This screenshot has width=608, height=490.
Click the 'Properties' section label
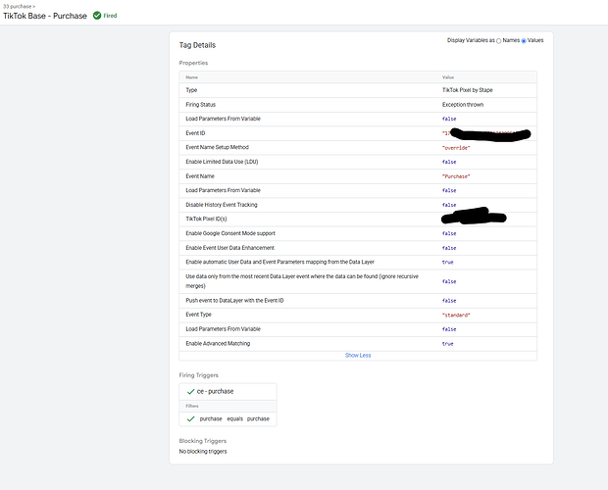193,63
